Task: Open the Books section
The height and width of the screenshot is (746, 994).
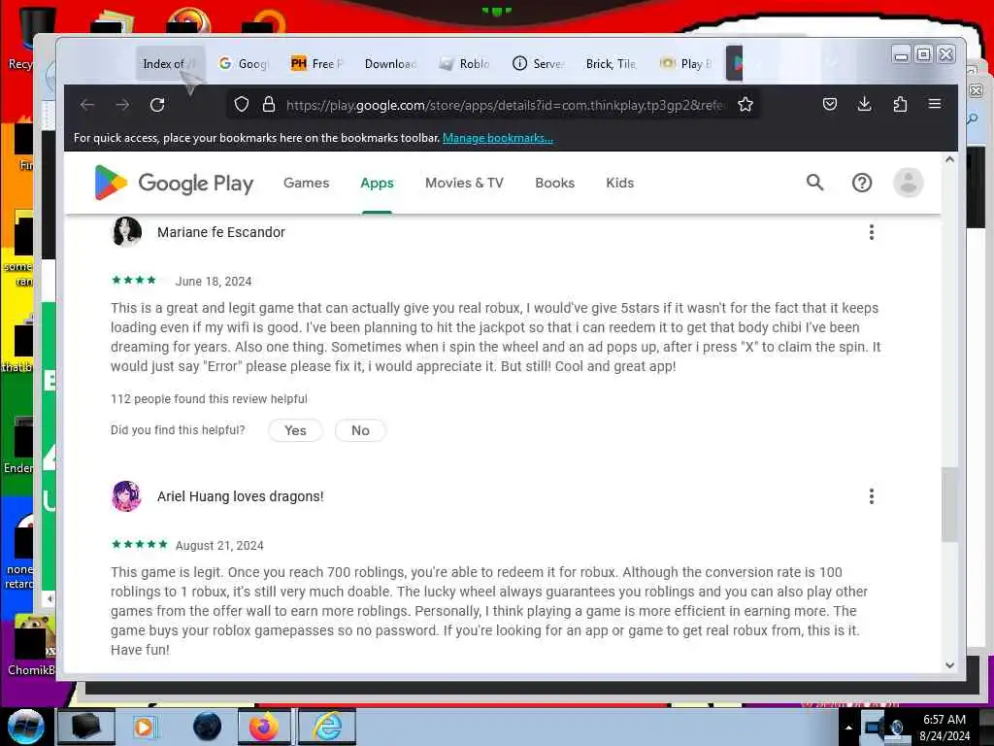Action: point(554,183)
